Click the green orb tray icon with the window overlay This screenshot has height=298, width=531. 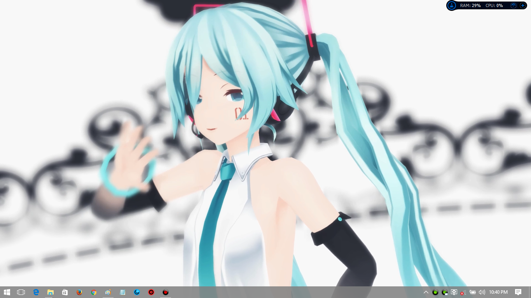[445, 292]
